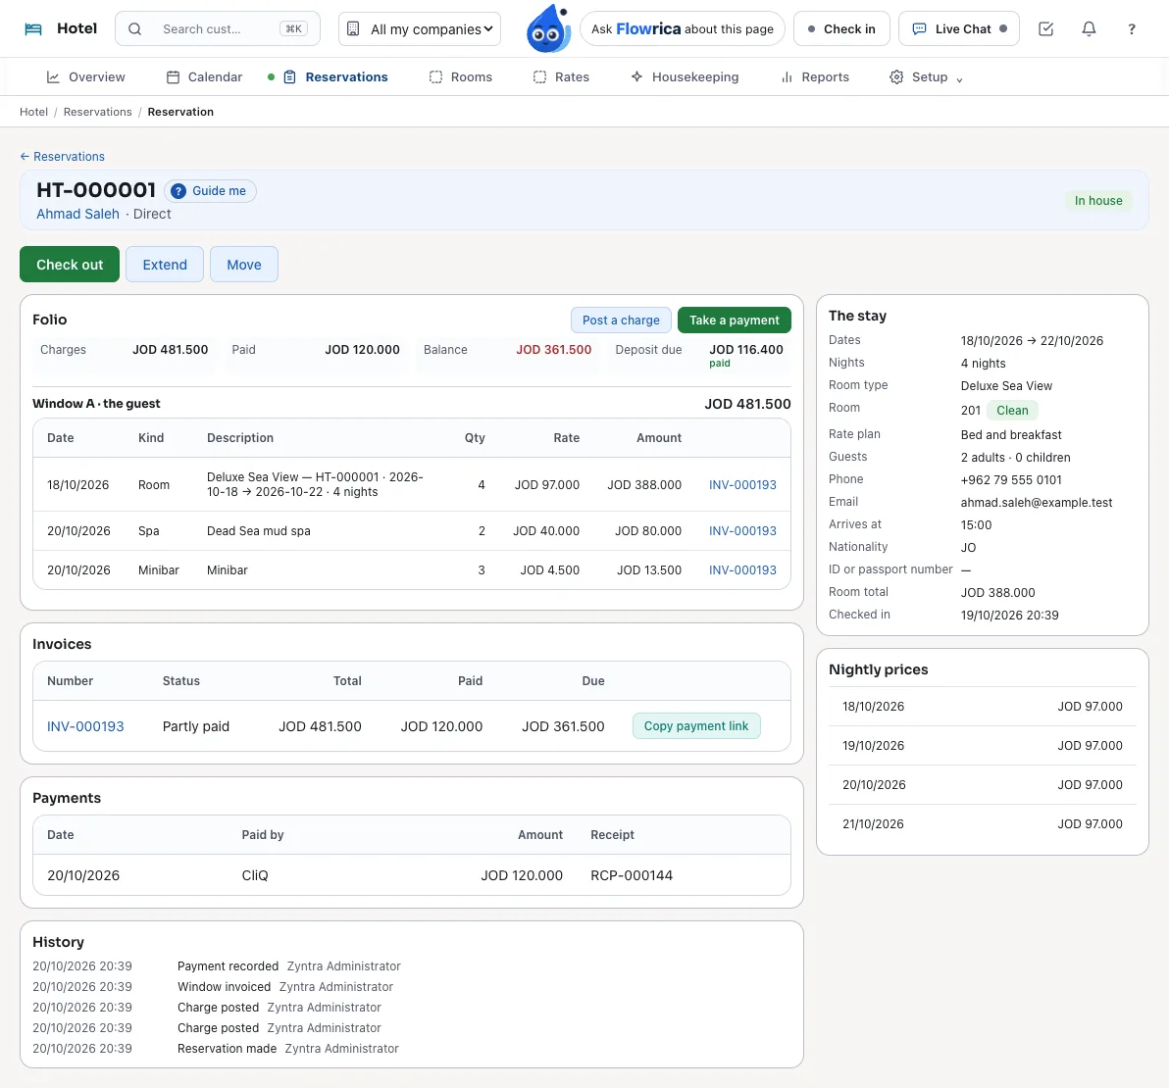Click the Rooms tab icon
The height and width of the screenshot is (1088, 1169).
click(x=436, y=76)
